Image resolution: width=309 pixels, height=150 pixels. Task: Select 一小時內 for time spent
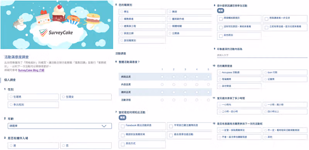[239, 105]
